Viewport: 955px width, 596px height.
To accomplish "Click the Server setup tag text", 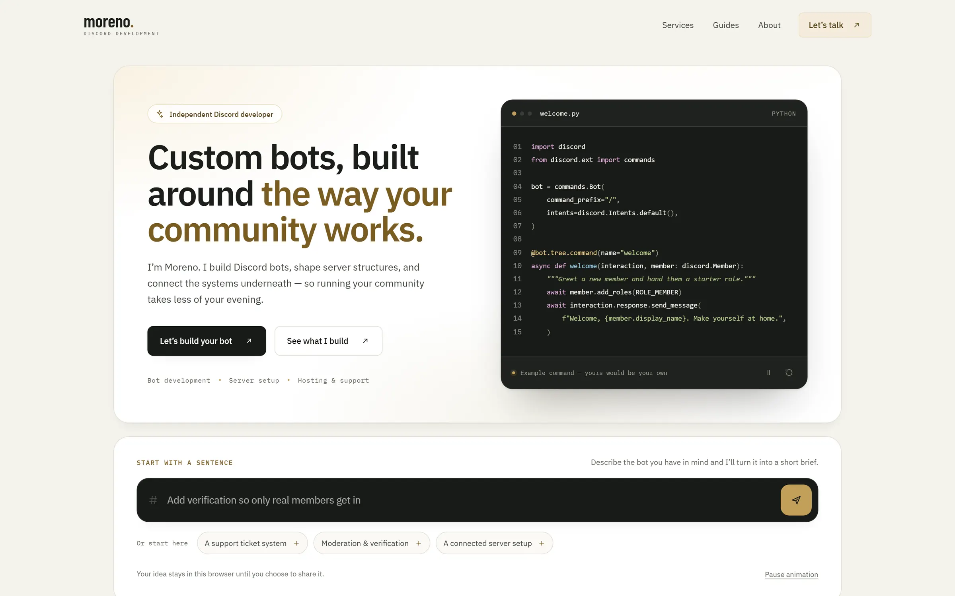I will [254, 381].
